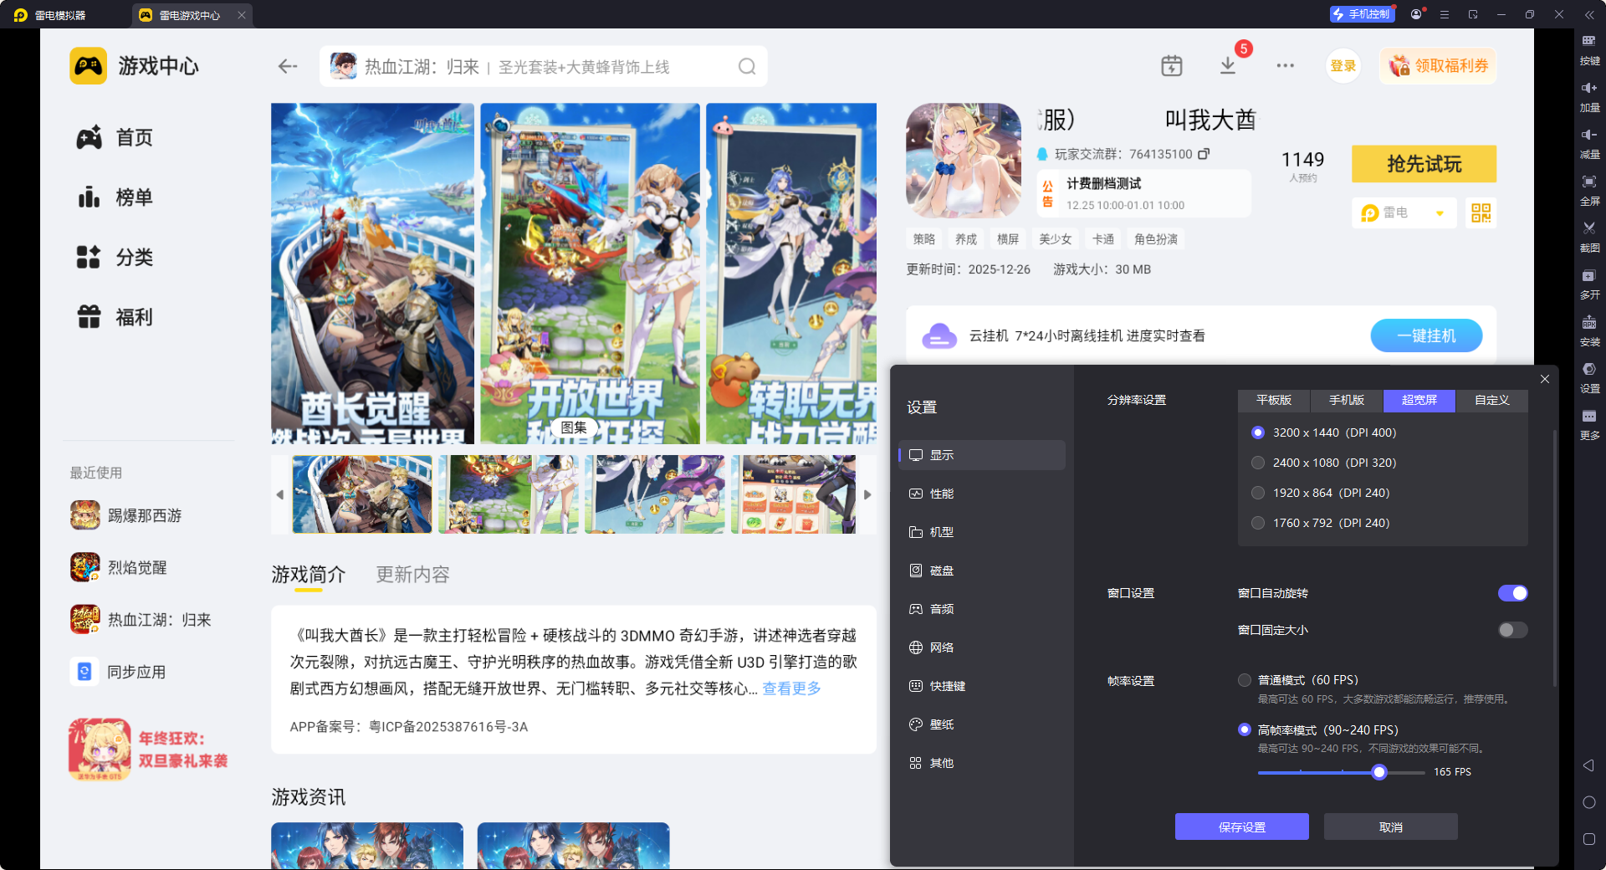The height and width of the screenshot is (870, 1606).
Task: Open 性能 settings section
Action: pos(982,494)
